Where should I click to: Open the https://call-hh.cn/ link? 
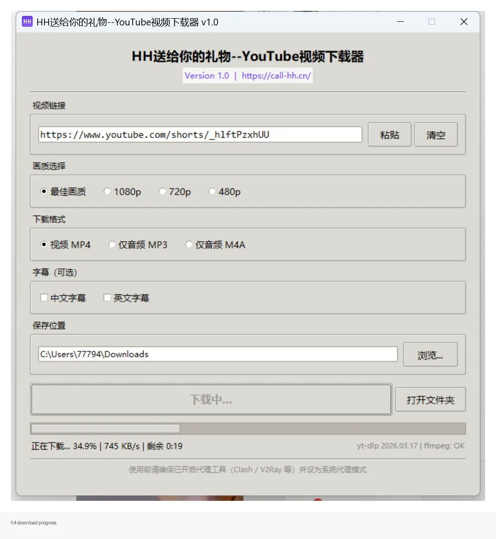click(276, 75)
